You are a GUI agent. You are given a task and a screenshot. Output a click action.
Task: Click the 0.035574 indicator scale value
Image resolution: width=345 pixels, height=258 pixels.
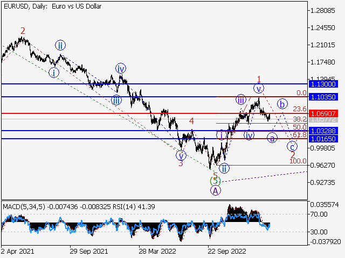pos(325,205)
